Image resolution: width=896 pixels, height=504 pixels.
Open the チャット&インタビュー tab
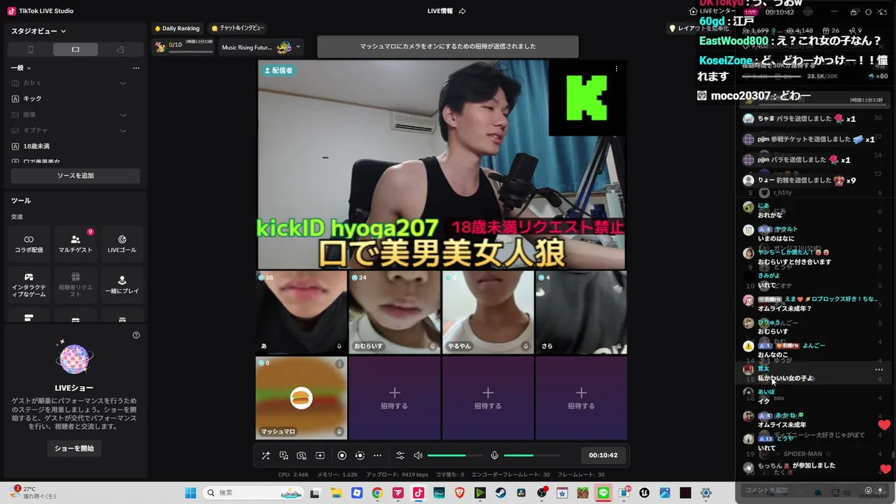pos(238,29)
